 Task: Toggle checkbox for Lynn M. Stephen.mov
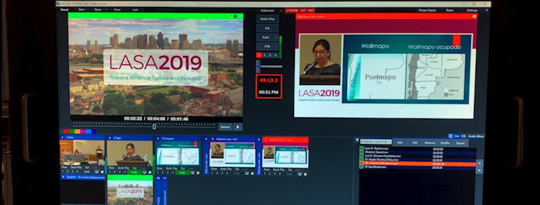[x=361, y=148]
